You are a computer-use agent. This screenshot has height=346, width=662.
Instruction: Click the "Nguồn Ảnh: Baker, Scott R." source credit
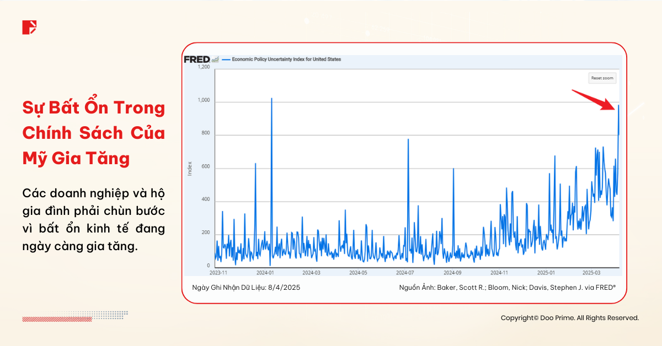tap(507, 288)
